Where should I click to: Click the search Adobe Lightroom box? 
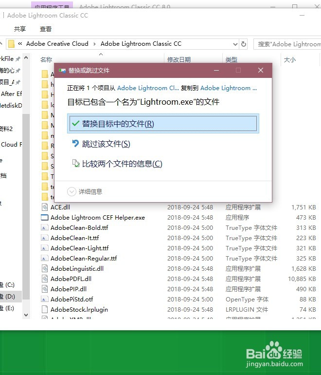tap(287, 44)
